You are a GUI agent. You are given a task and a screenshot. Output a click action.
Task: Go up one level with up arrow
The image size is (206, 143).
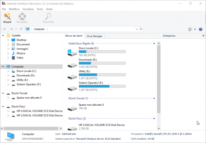click(21, 29)
